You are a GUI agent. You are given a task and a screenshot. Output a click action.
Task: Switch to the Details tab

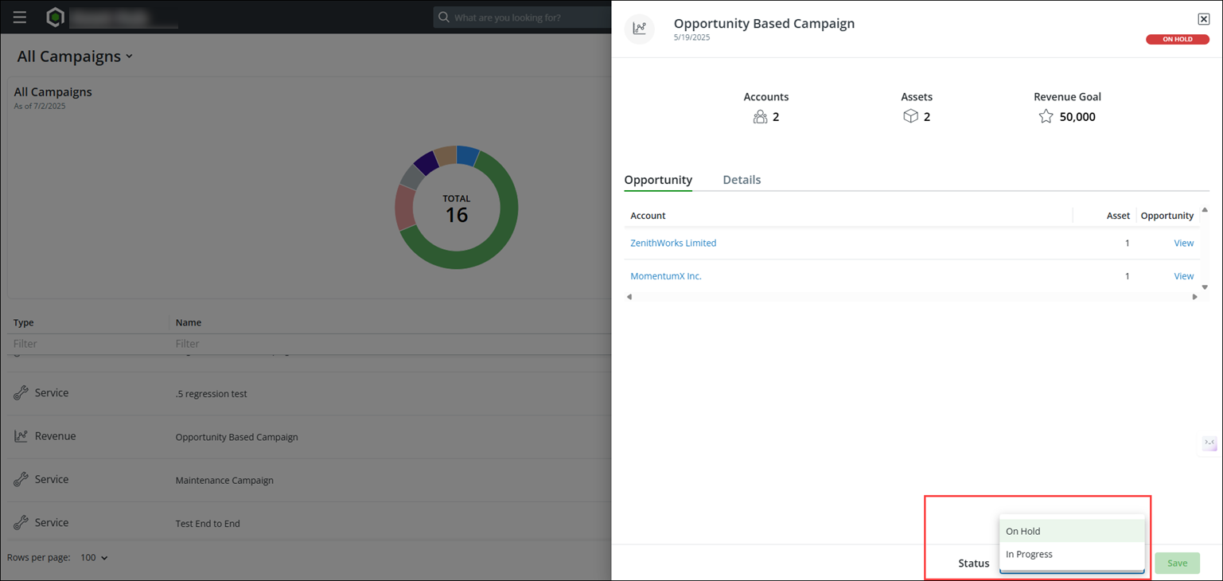[742, 180]
